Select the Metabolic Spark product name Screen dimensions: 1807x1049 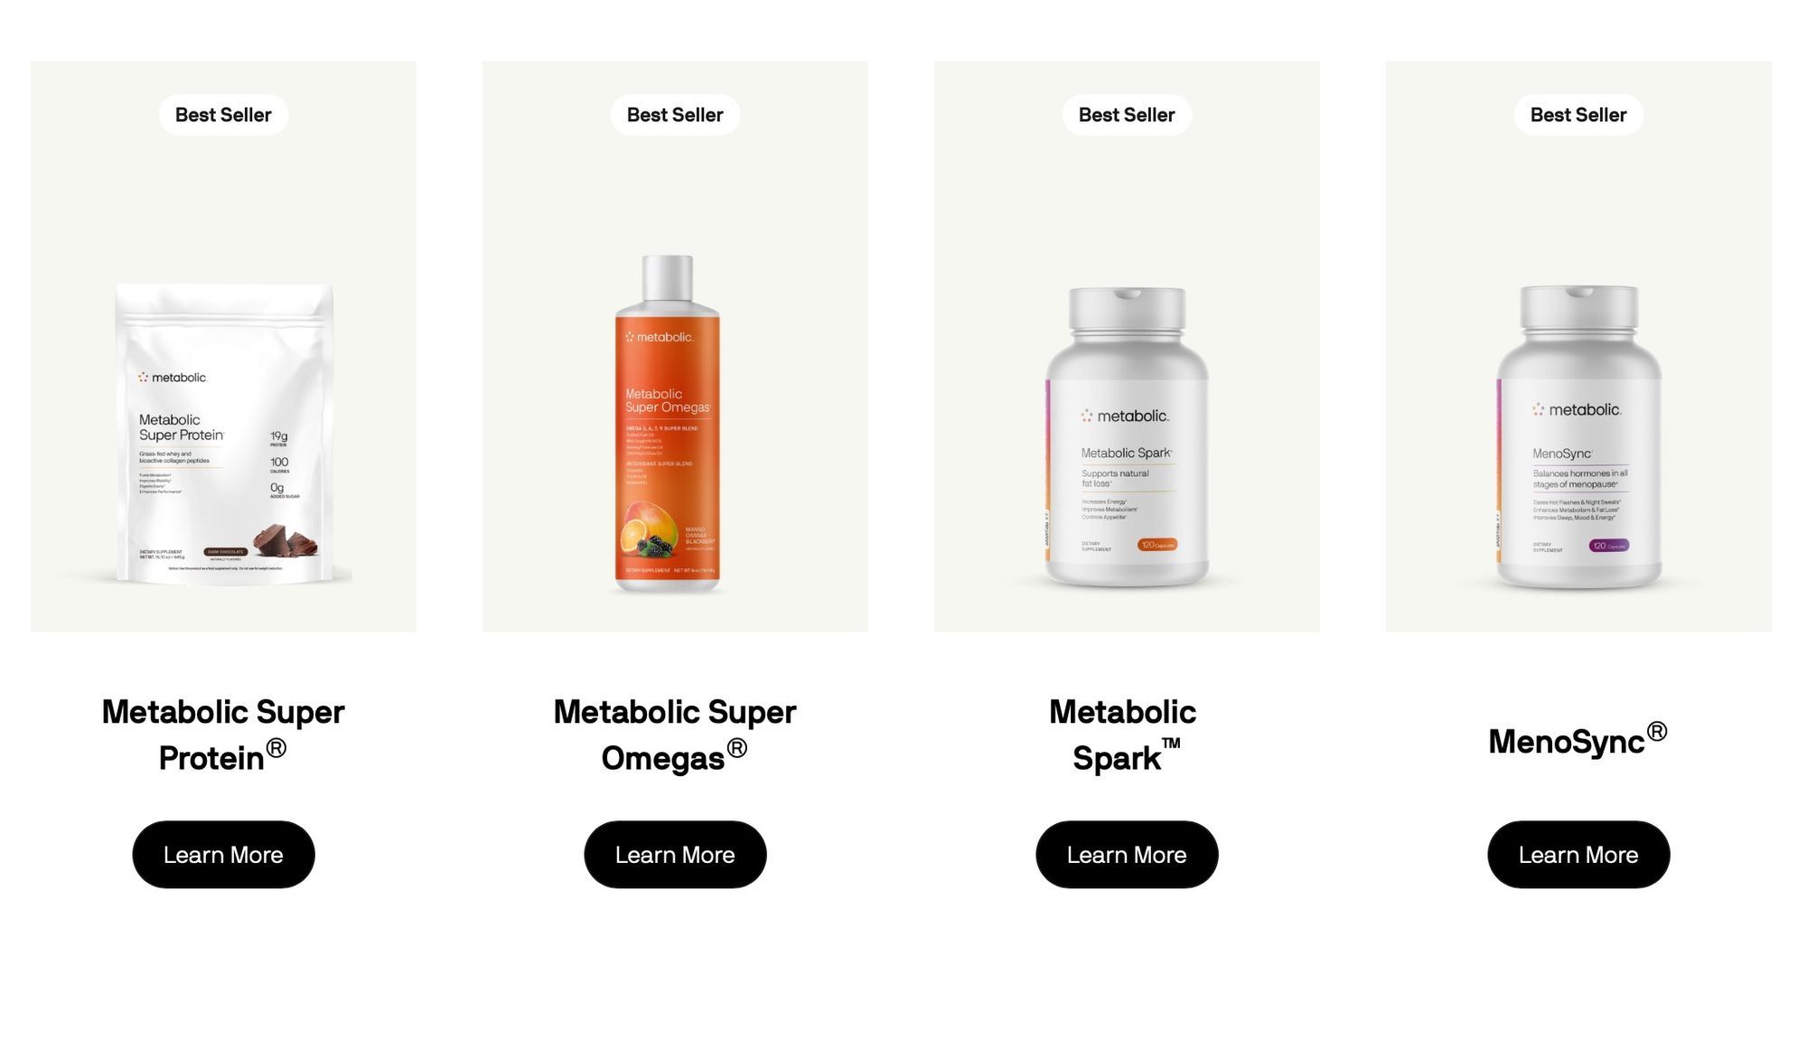click(x=1124, y=735)
